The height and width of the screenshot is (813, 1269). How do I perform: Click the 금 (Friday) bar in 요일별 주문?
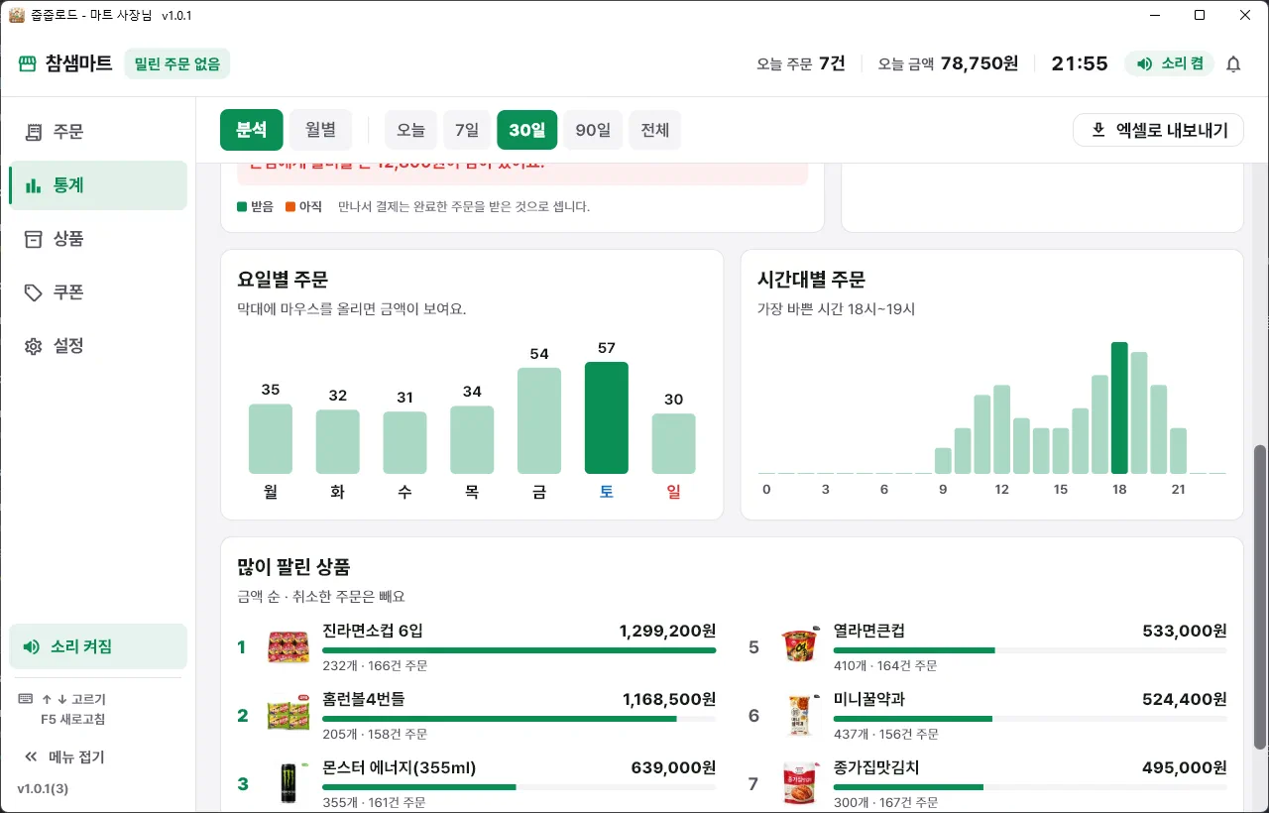click(x=539, y=420)
